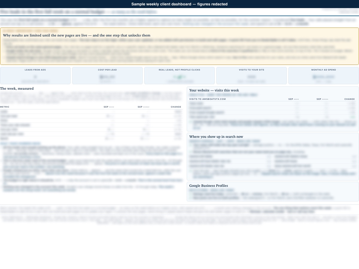The height and width of the screenshot is (269, 359).
Task: Click the 'The week, measured' section heading
Action: click(17, 88)
